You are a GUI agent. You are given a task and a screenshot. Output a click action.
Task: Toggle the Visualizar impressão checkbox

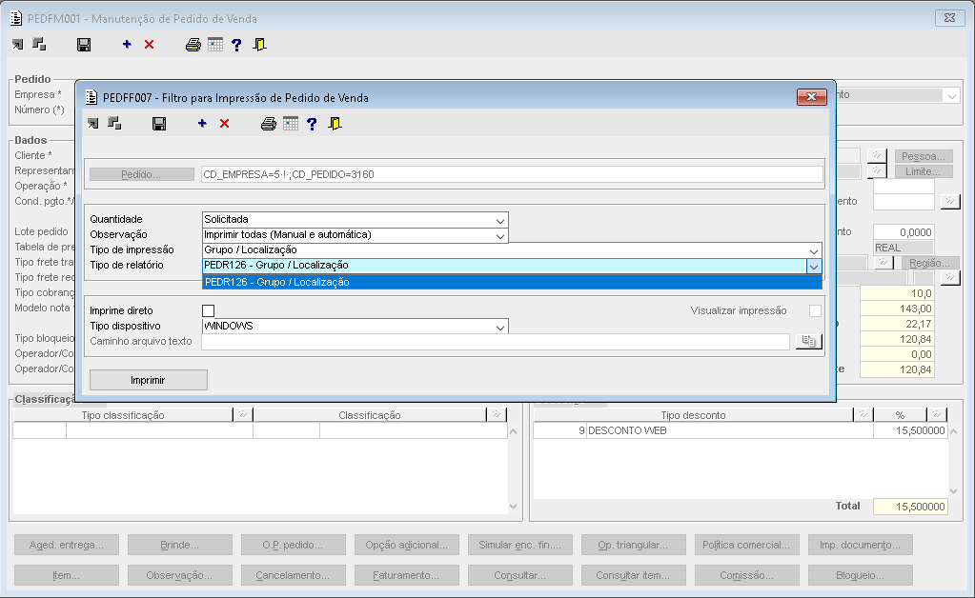(815, 310)
